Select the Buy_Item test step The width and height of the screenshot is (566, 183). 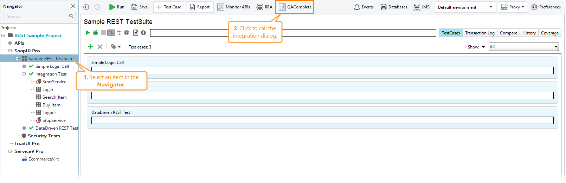coord(51,105)
